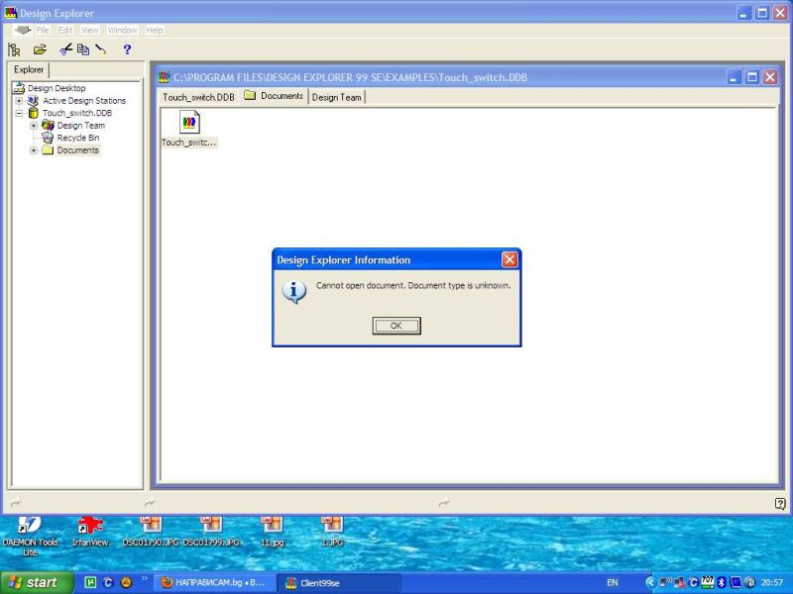793x594 pixels.
Task: Expand the Documents folder tree node
Action: 34,150
